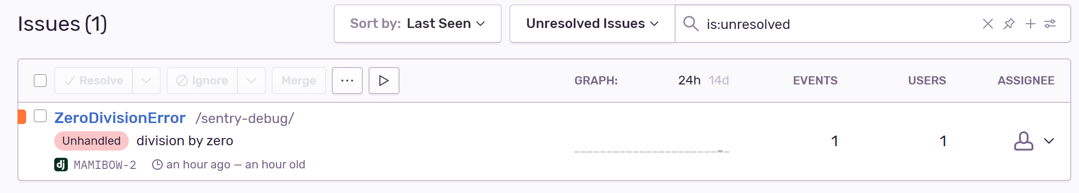Pin the current search
The image size is (1079, 193).
coord(1009,24)
